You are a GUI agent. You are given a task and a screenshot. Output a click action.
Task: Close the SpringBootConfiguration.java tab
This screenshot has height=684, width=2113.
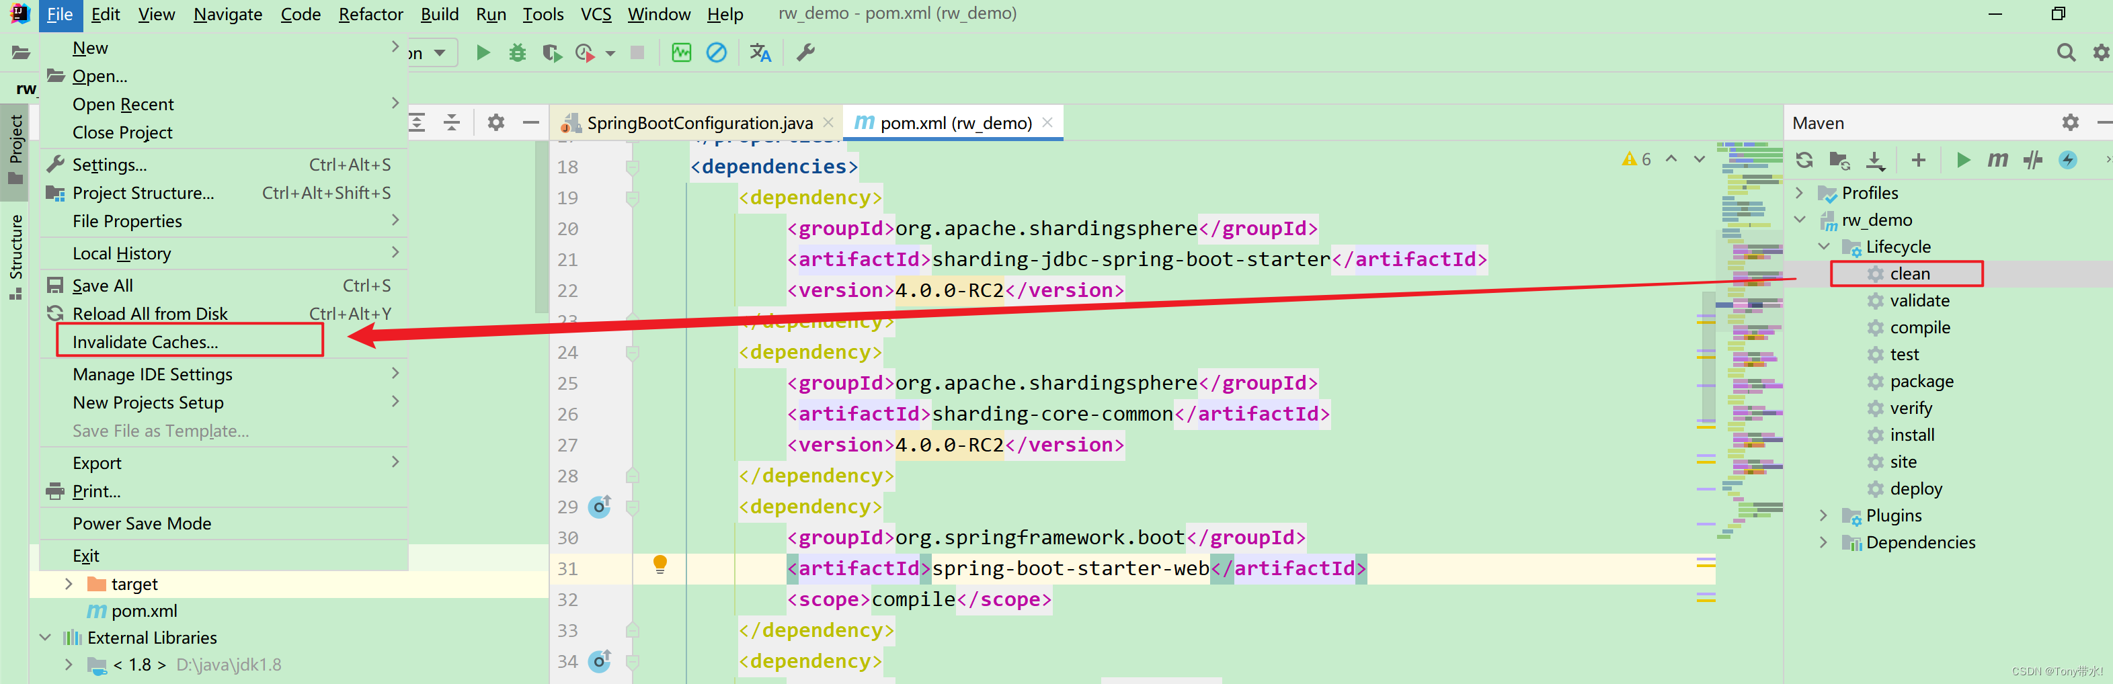(x=828, y=123)
